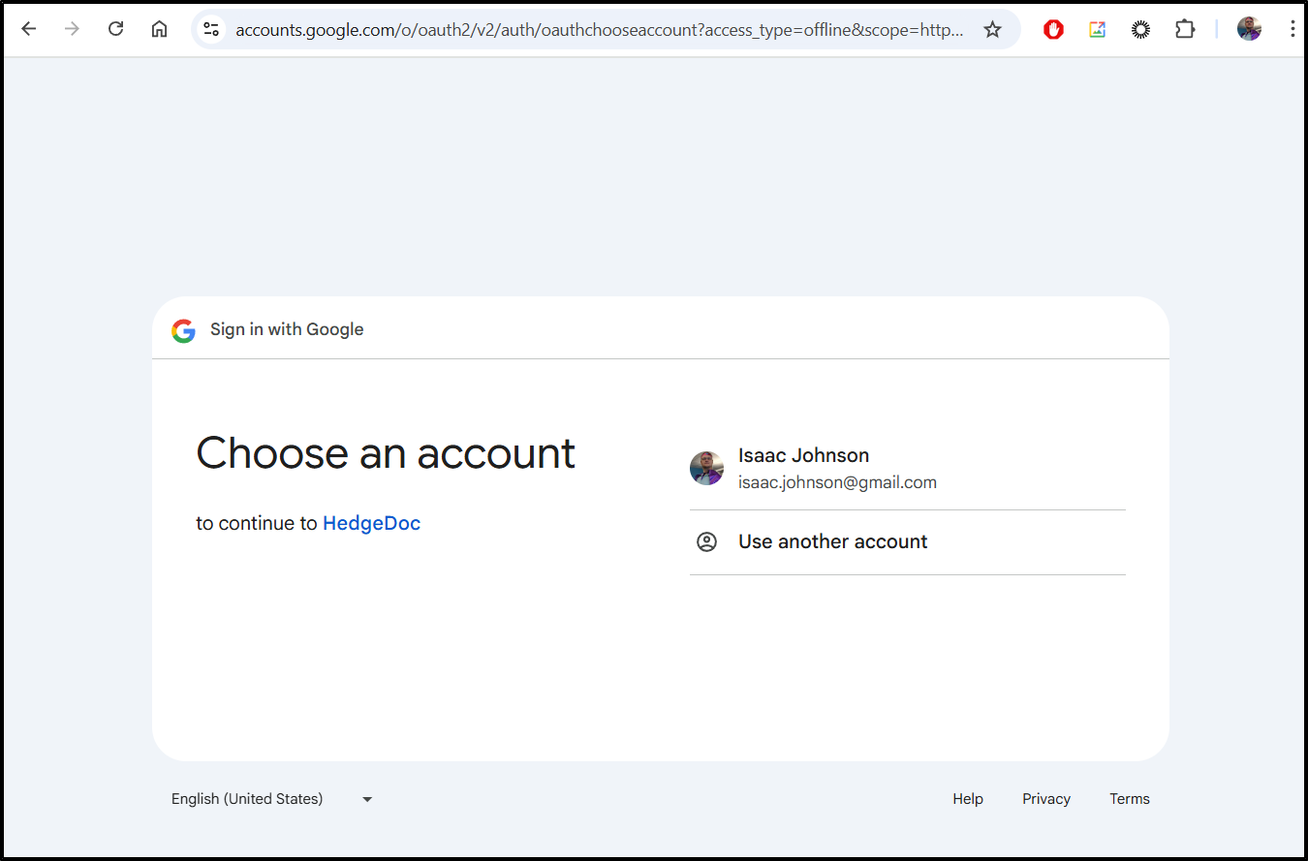Image resolution: width=1308 pixels, height=861 pixels.
Task: Open the Terms link
Action: tap(1130, 799)
